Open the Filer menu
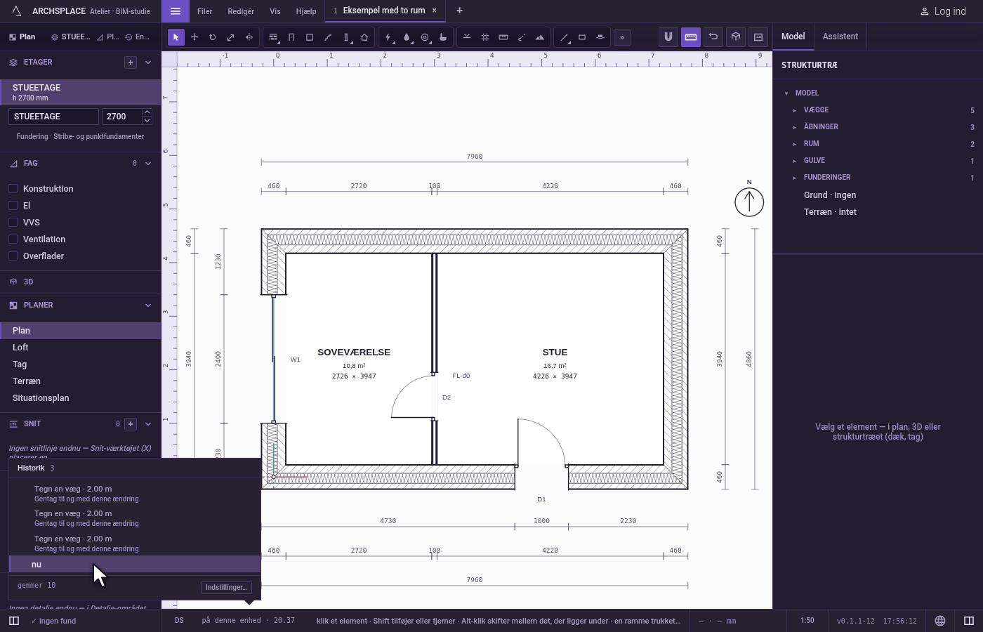This screenshot has height=632, width=983. (x=205, y=11)
